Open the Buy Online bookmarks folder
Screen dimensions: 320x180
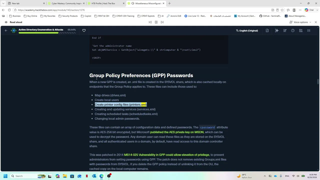30,16
